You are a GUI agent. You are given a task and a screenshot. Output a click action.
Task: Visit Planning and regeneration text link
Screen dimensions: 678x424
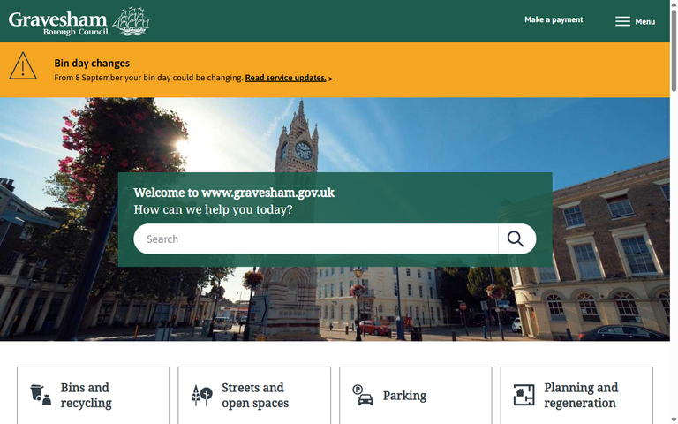[x=581, y=395]
